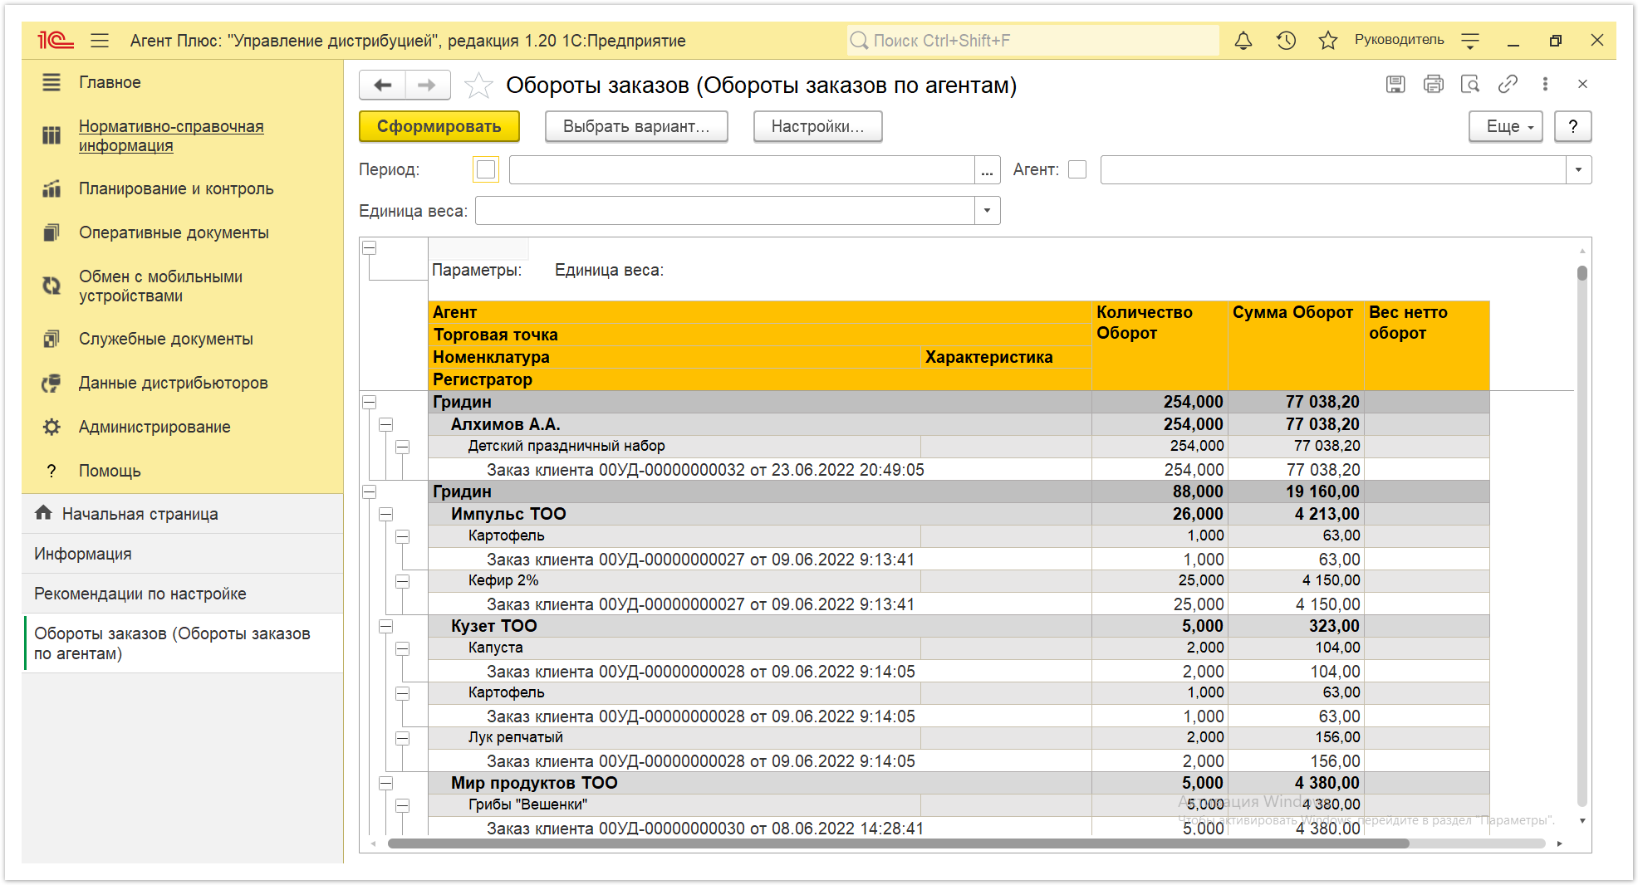
Task: Go forward with the right arrow
Action: 427,85
